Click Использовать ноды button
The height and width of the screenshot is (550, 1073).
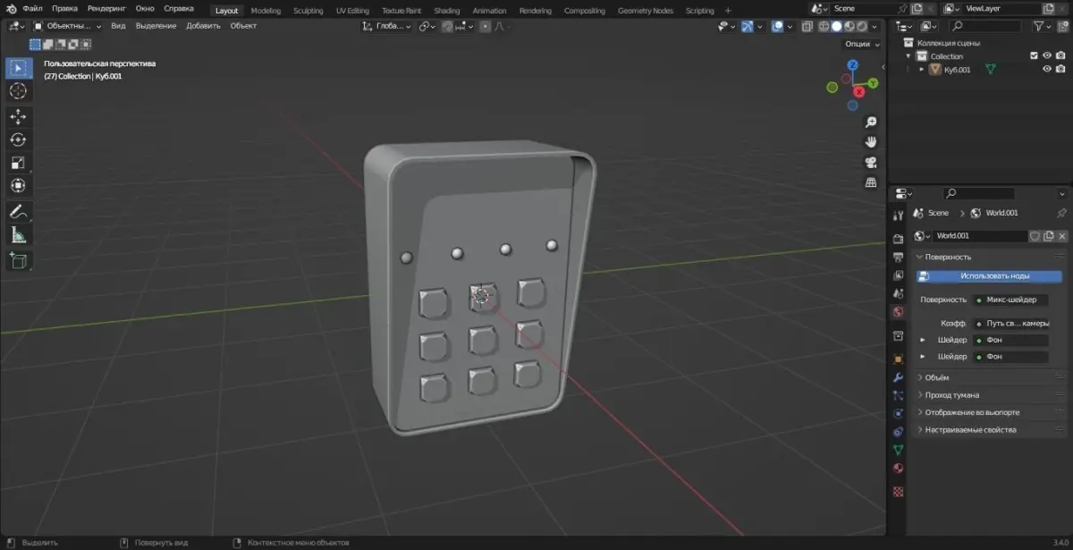point(989,276)
